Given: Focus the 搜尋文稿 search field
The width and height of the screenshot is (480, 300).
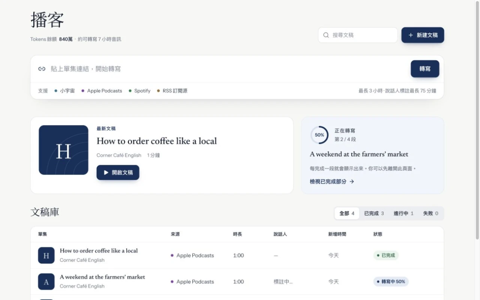Looking at the screenshot, I should tap(358, 35).
